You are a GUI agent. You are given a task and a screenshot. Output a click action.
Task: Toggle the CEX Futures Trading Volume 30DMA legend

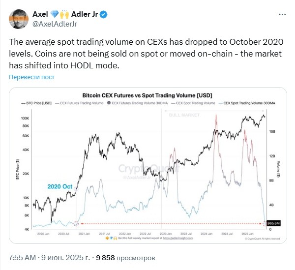(137, 103)
